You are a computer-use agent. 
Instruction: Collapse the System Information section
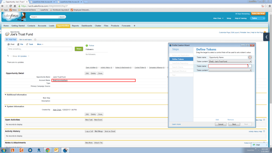[5, 107]
